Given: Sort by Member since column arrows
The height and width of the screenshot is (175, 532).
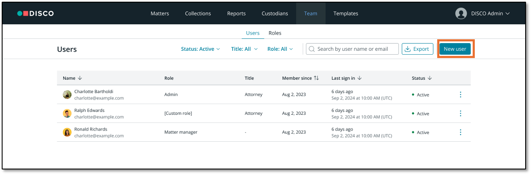Looking at the screenshot, I should [x=316, y=78].
